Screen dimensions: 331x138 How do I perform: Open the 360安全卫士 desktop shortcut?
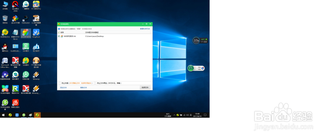point(5,33)
